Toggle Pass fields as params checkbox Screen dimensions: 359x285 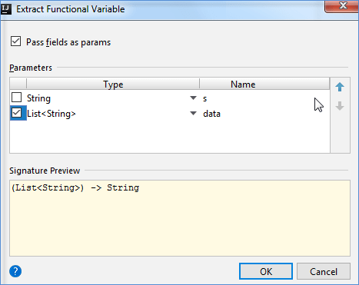pos(15,41)
